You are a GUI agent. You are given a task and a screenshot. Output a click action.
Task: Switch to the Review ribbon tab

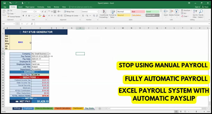pos(56,7)
